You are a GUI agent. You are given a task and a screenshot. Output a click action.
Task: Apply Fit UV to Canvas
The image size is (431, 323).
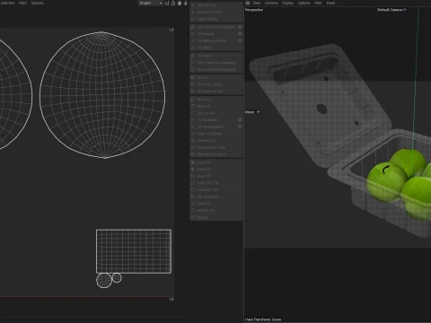[216, 84]
